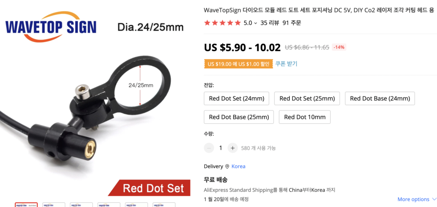Click the plus button to increase quantity
The width and height of the screenshot is (437, 207).
pos(232,148)
